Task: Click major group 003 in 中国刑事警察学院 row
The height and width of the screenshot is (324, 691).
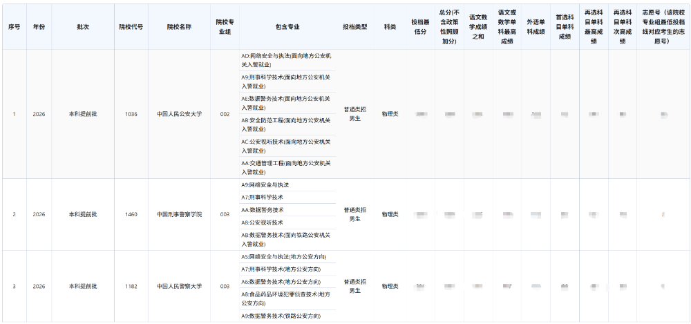Action: coord(225,215)
